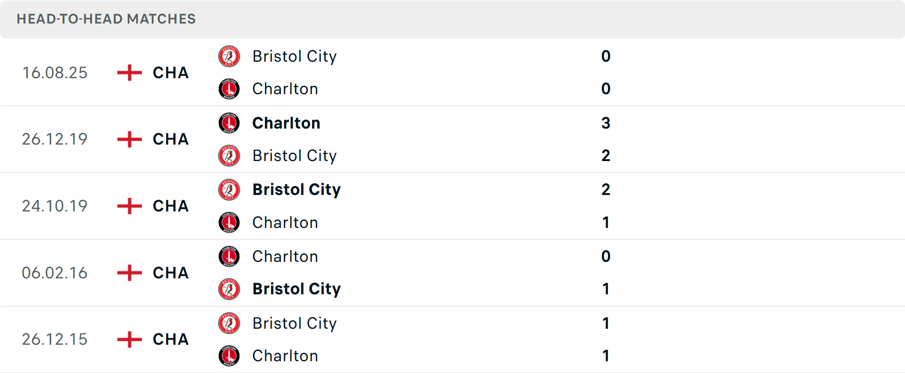
Task: Select the Bristol City crest in the 06.02.16 match
Action: point(229,289)
